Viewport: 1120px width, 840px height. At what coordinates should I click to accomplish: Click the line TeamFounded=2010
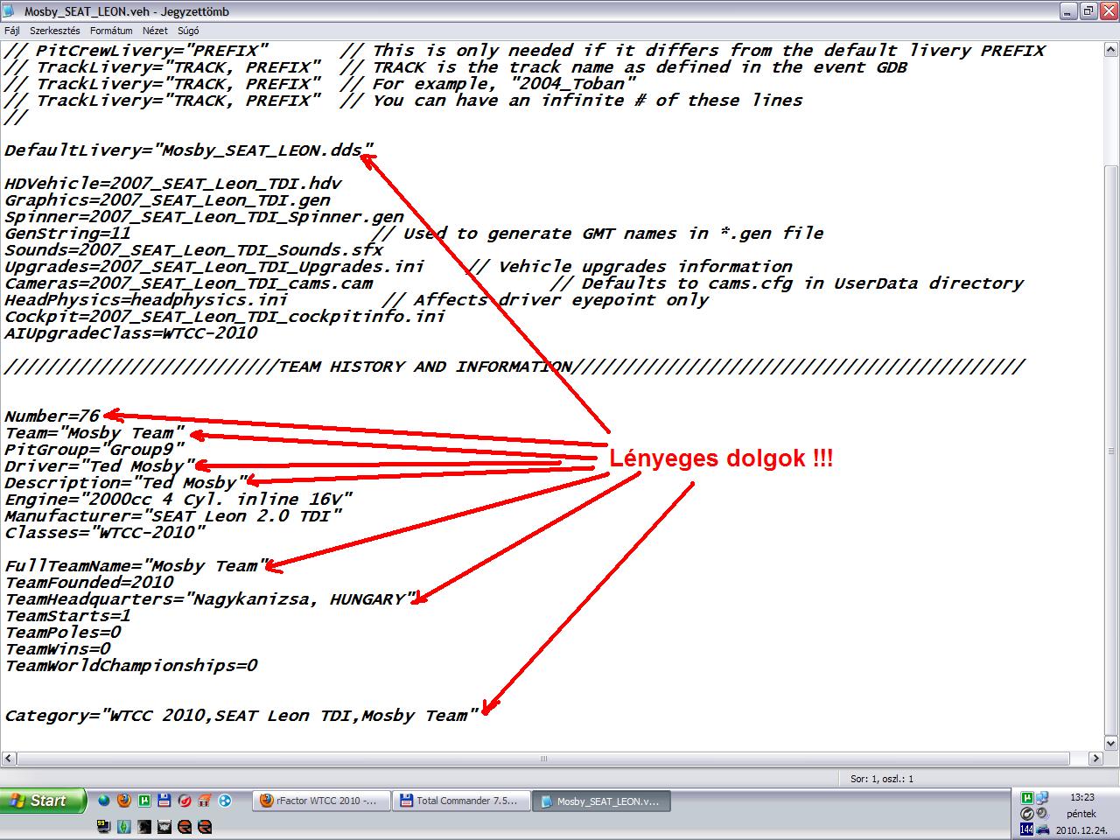89,583
